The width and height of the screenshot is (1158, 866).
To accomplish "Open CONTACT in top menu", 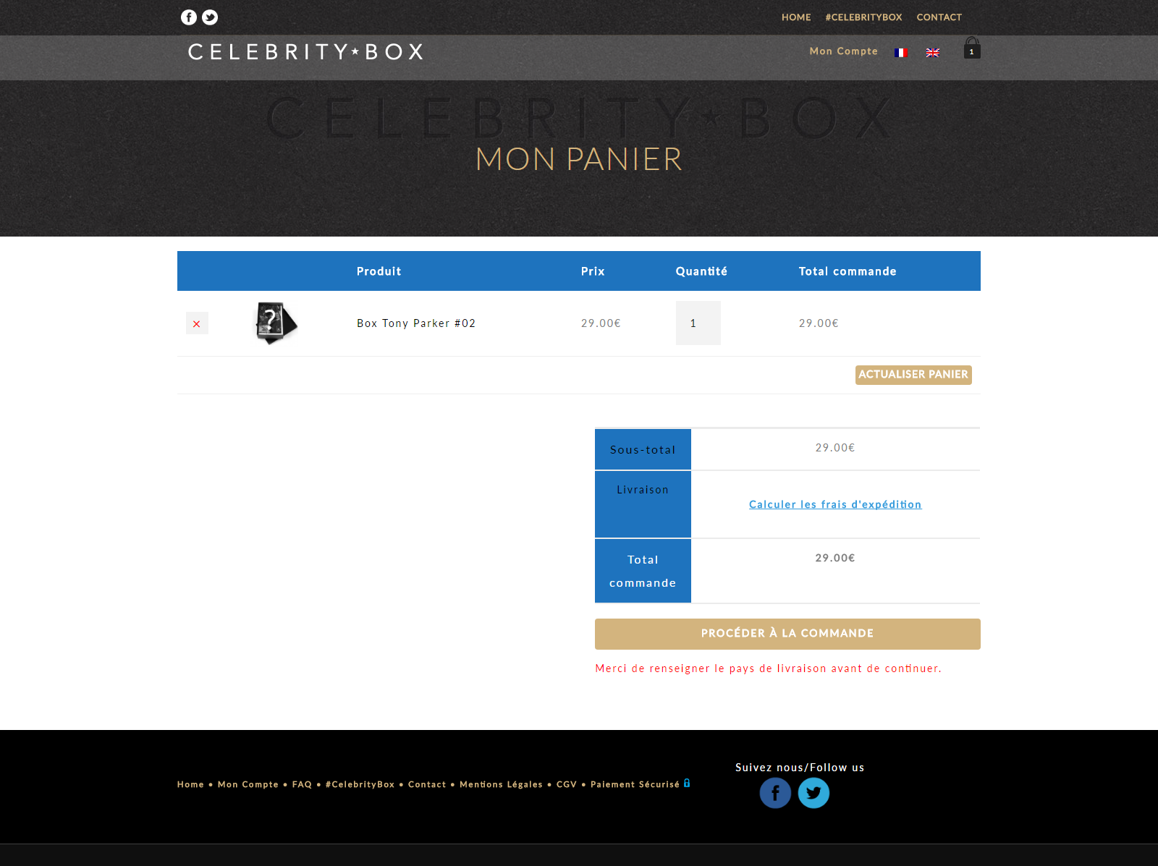I will tap(939, 17).
